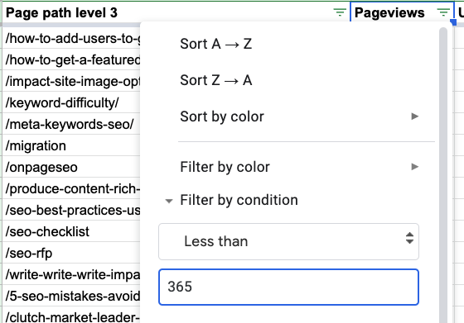Screen dimensions: 464x323
Task: Click the filter menu's vertical scrollbar
Action: [443, 174]
